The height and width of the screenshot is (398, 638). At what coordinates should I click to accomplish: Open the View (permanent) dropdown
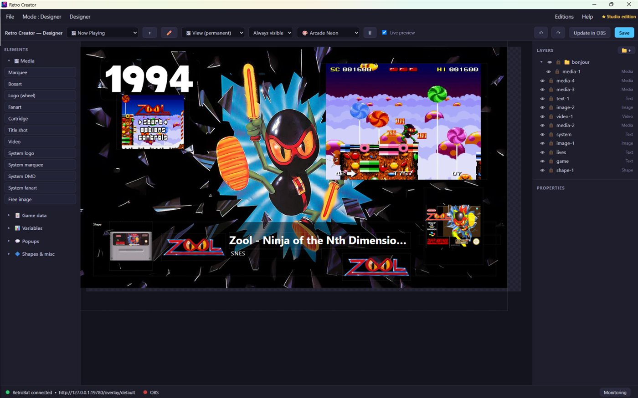213,33
